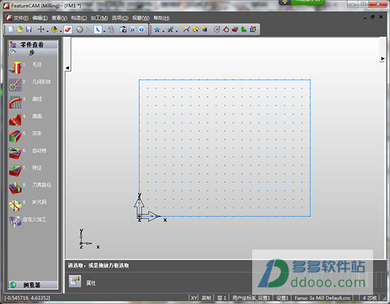
Task: Start step 6 自动特... recognition
Action: point(31,152)
